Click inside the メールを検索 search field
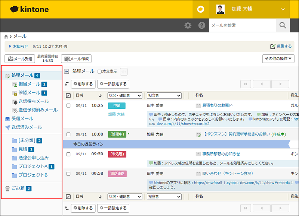This screenshot has width=299, height=216. 239,25
